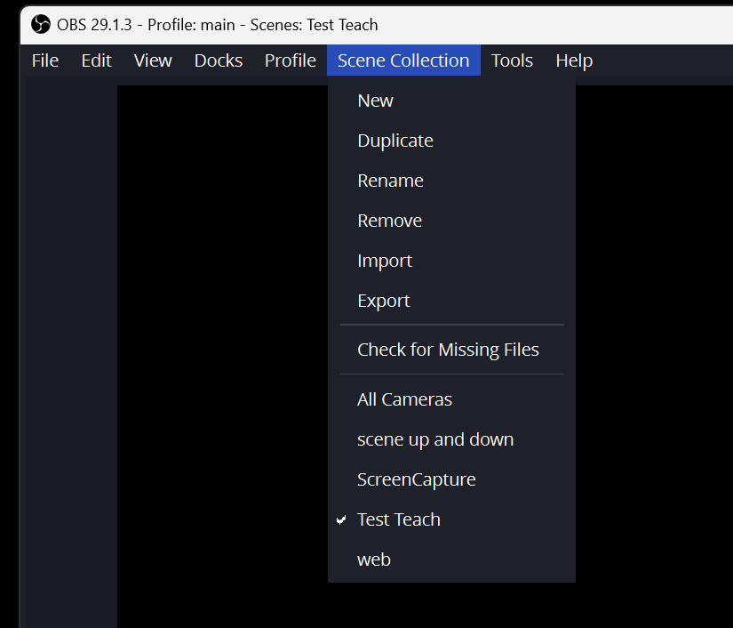The image size is (733, 628).
Task: Open the Profile menu
Action: coord(291,60)
